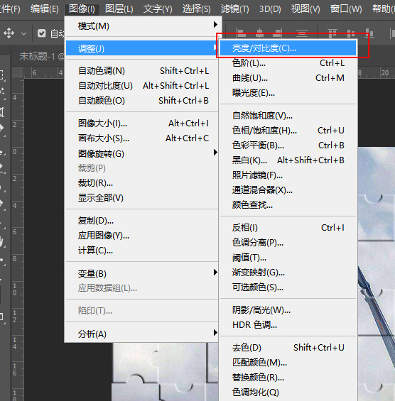This screenshot has width=395, height=401.
Task: Open the 编辑(E) menu
Action: click(44, 9)
